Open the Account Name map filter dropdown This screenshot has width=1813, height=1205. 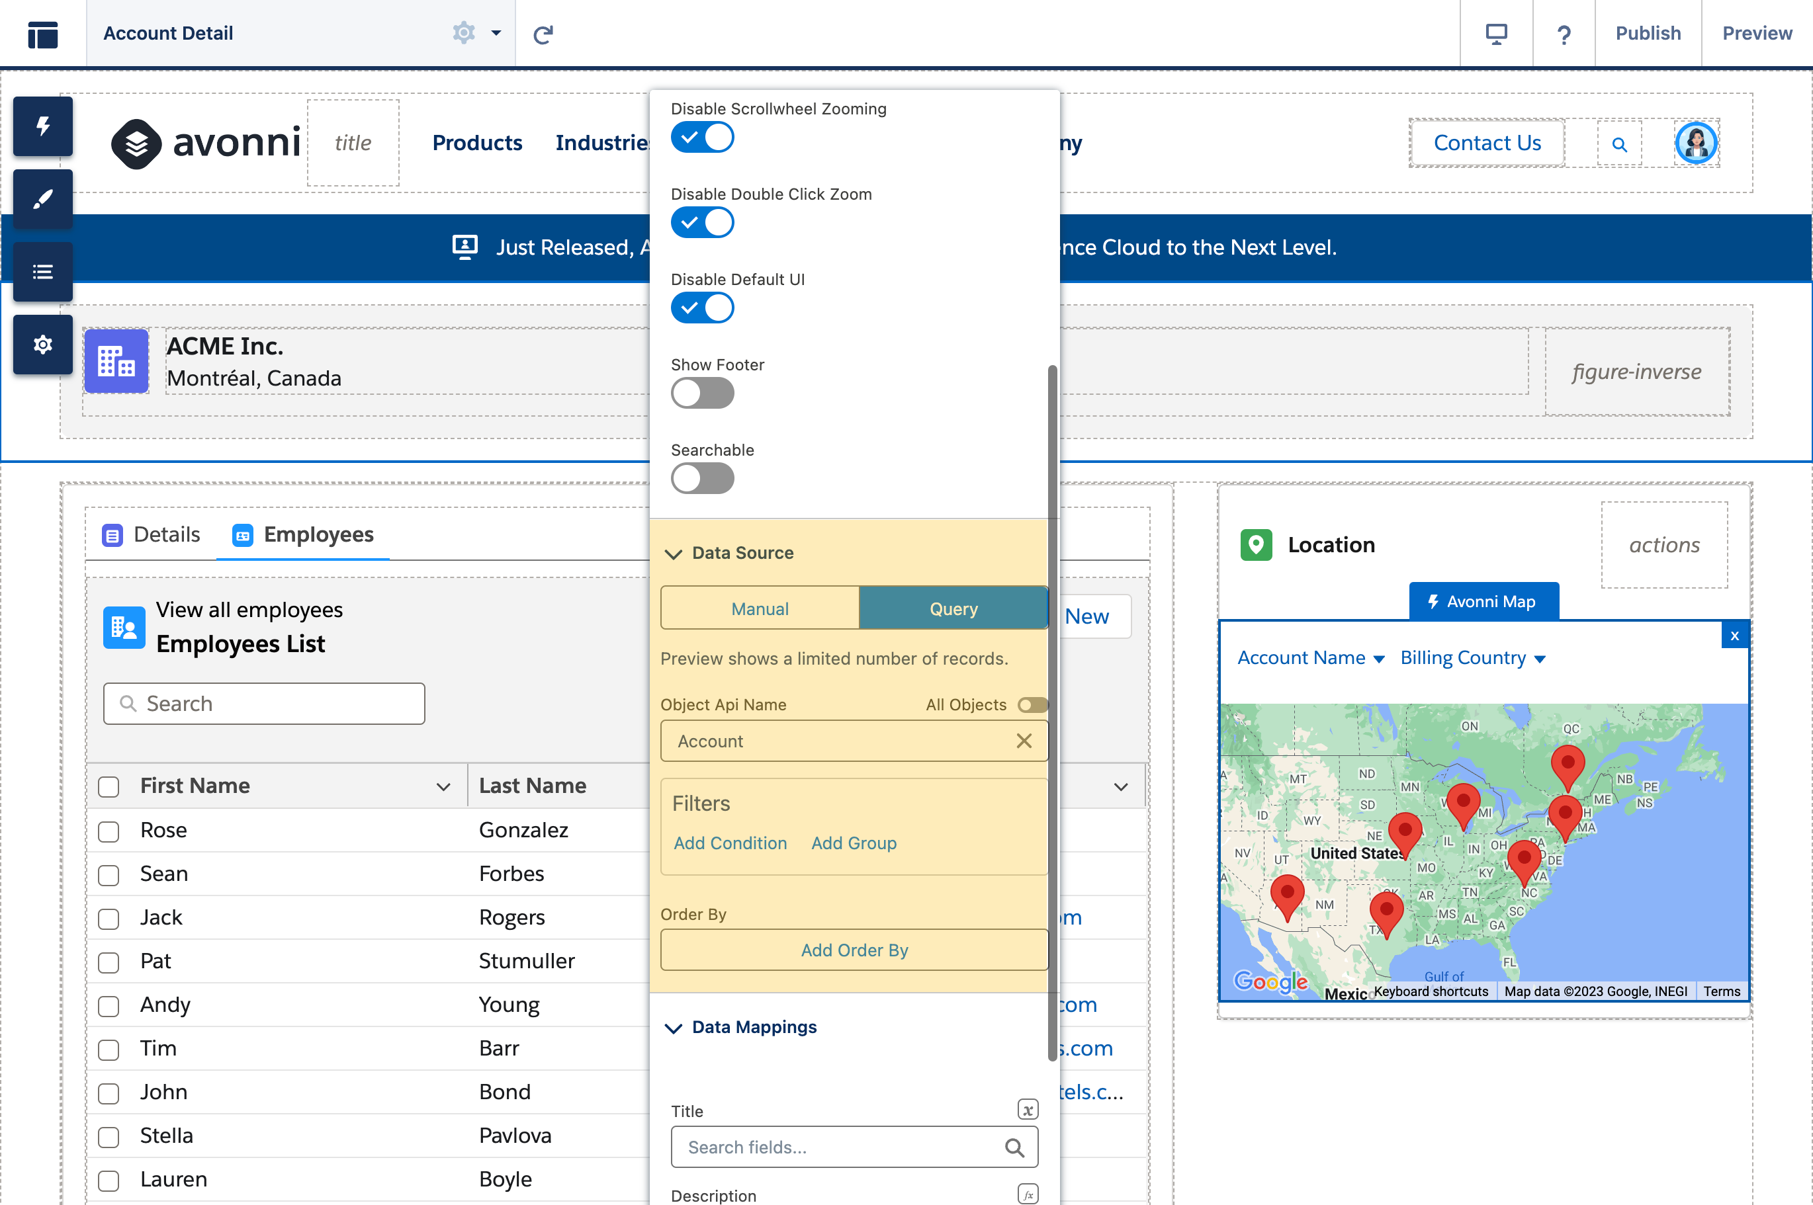pos(1310,658)
